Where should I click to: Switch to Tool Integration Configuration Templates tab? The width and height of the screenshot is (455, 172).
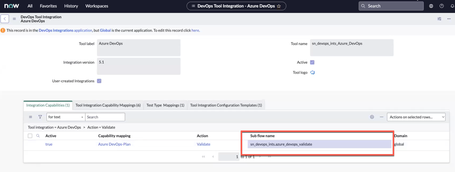(226, 105)
